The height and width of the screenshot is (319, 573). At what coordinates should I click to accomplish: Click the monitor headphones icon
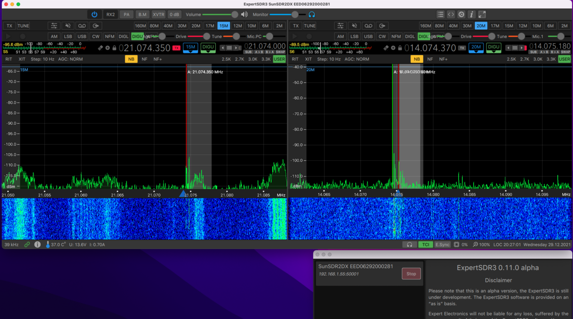point(312,14)
